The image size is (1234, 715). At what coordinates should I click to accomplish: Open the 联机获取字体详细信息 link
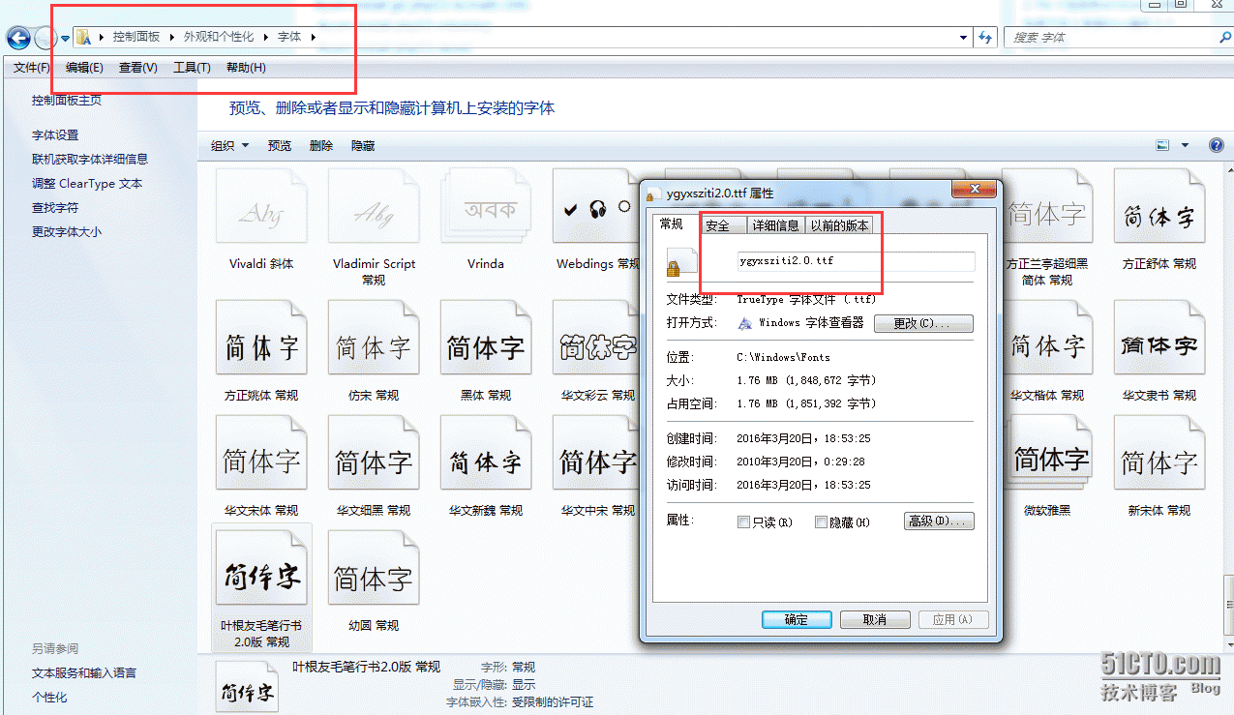click(90, 159)
